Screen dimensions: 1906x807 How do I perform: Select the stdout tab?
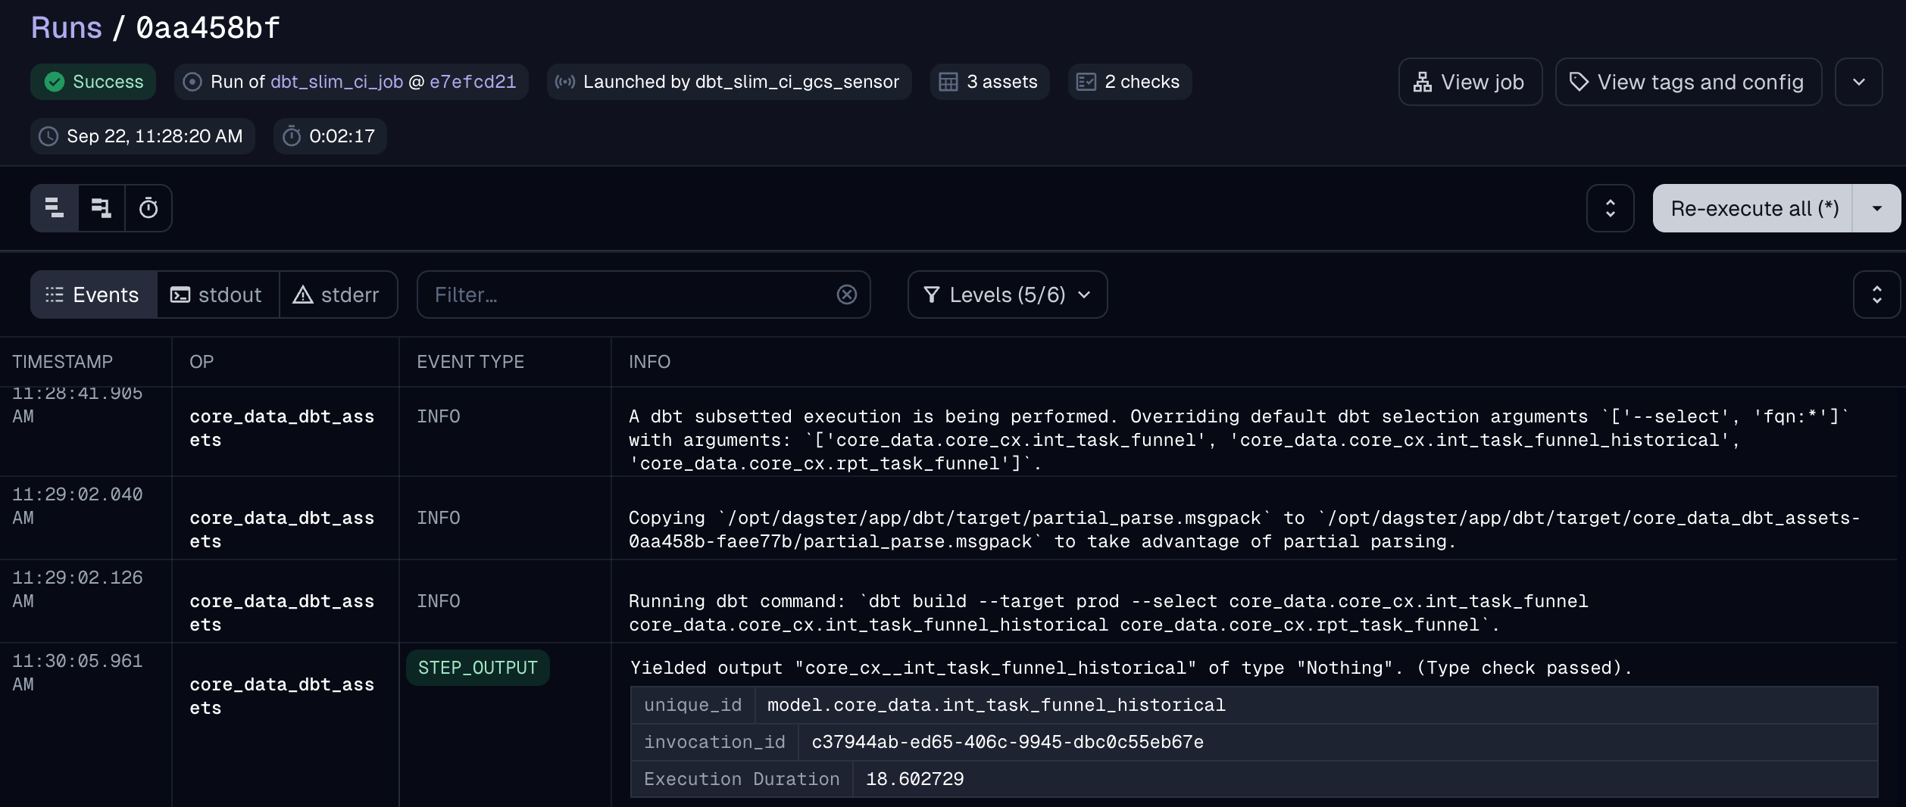click(217, 294)
